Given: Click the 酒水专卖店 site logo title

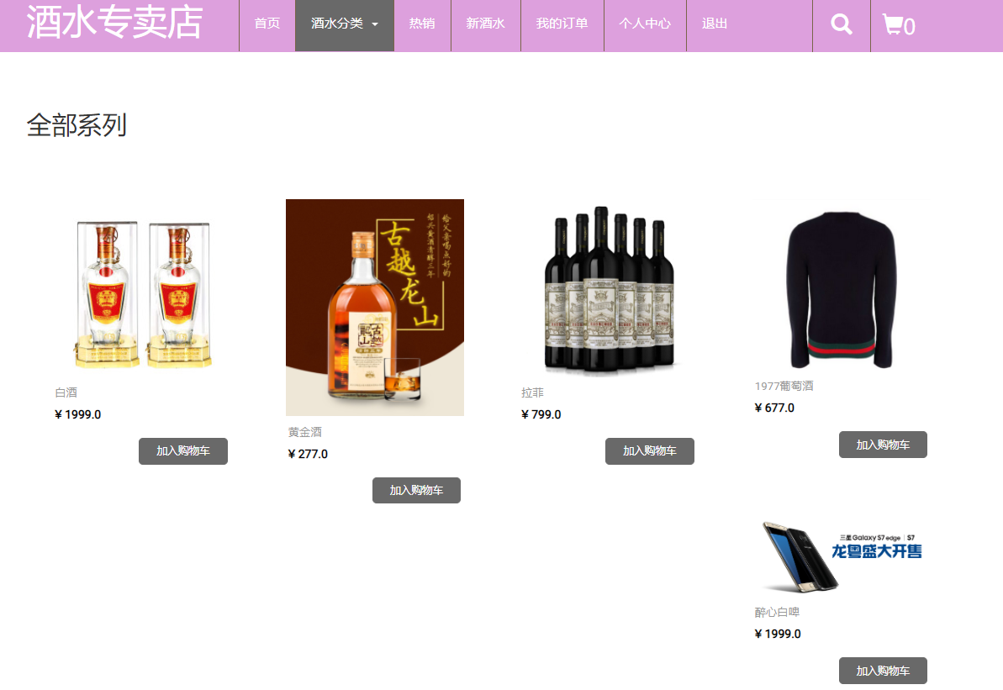Looking at the screenshot, I should [114, 23].
